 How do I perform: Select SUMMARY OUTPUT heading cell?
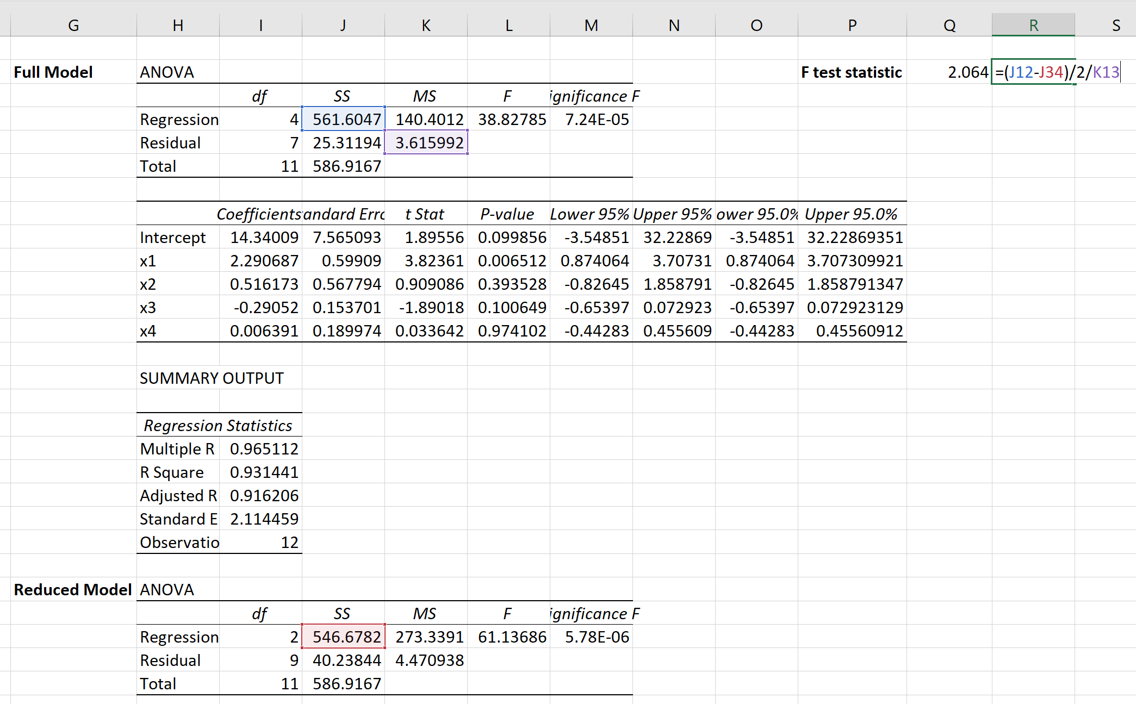pyautogui.click(x=212, y=378)
